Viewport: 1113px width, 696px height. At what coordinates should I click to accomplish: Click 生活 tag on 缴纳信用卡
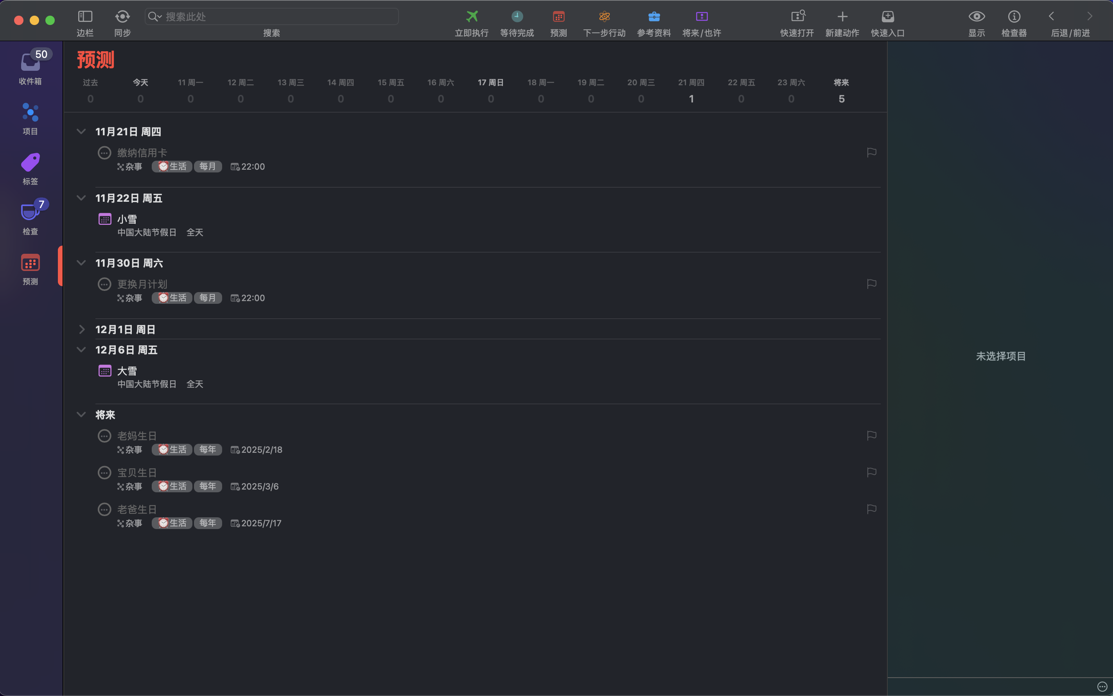(172, 167)
